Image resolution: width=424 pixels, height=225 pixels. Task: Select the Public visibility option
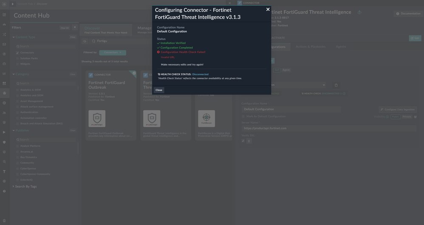click(396, 117)
